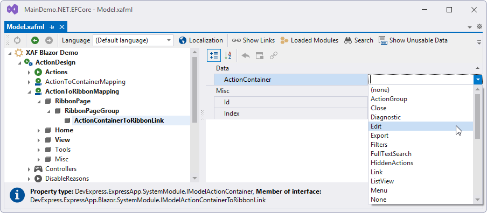487x213 pixels.
Task: Choose Filters from the dropdown list
Action: point(421,145)
